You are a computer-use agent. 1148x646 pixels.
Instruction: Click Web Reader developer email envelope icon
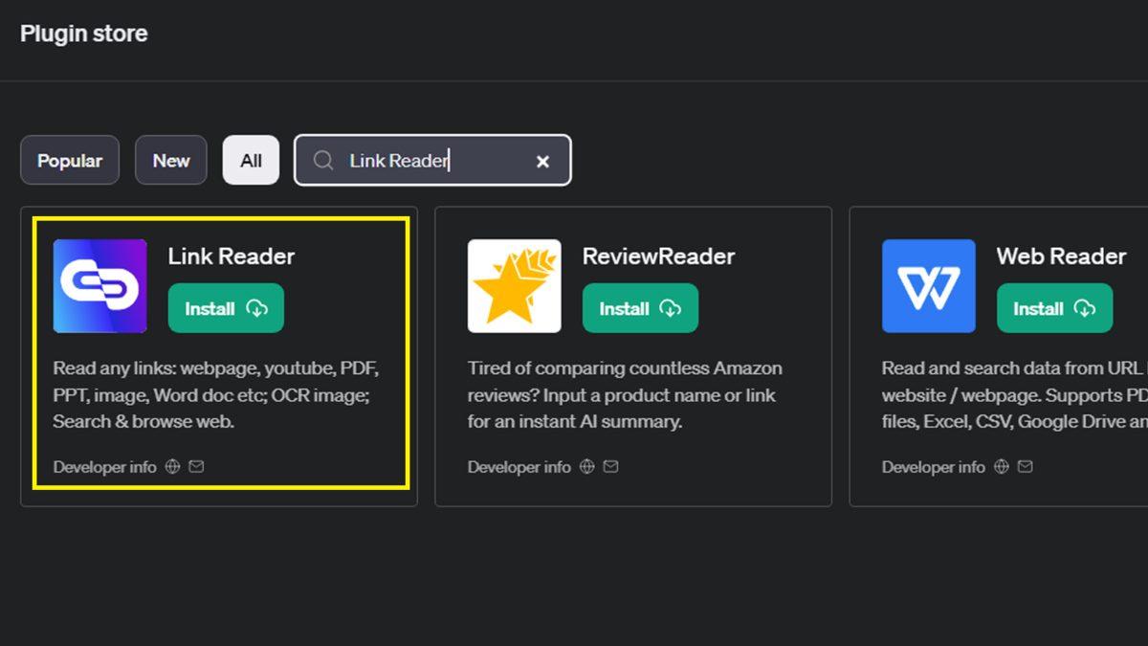1025,467
